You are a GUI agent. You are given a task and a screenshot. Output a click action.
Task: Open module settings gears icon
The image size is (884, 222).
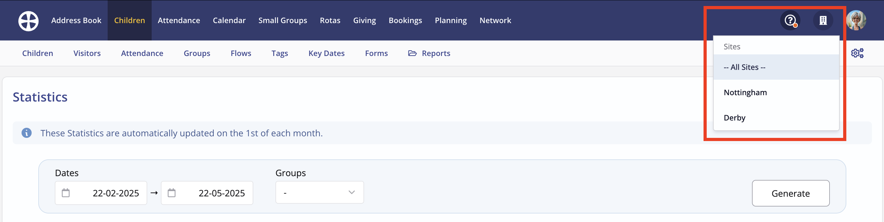point(857,53)
